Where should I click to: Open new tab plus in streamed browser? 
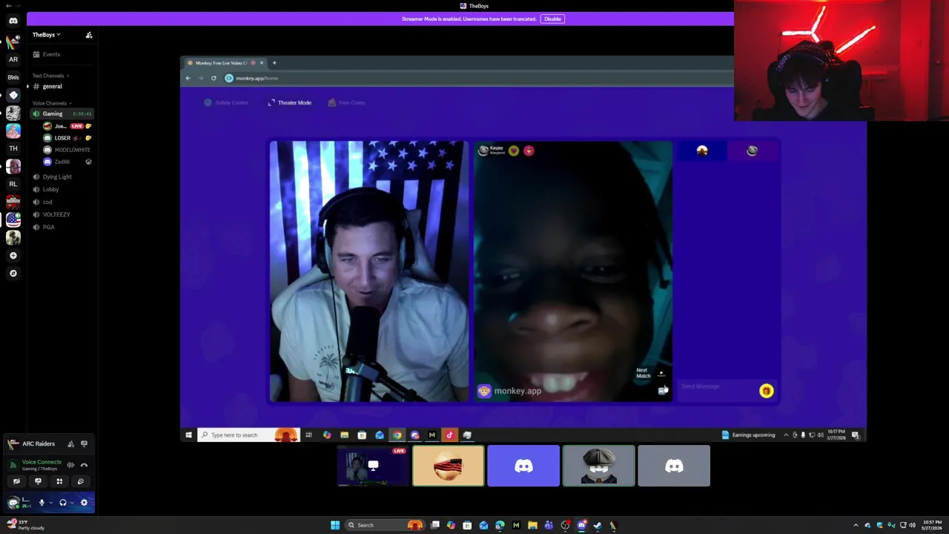tap(274, 63)
